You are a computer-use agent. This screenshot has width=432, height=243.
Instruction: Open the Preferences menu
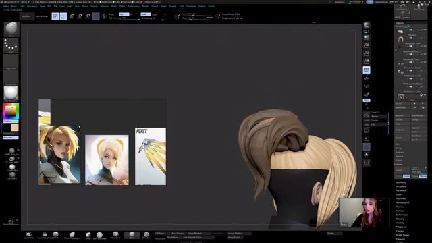(x=134, y=6)
